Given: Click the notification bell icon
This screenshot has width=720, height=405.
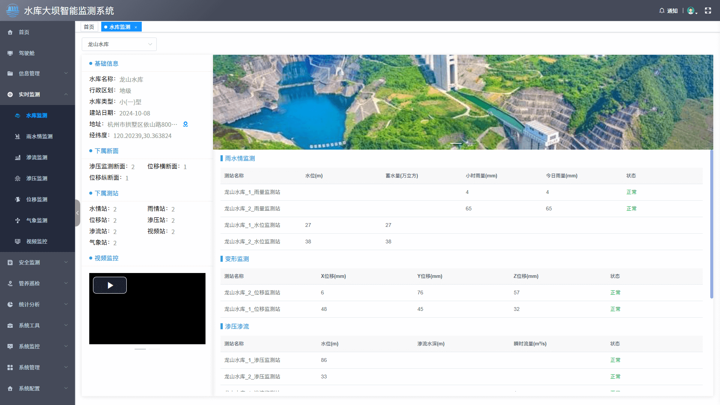Looking at the screenshot, I should coord(662,10).
